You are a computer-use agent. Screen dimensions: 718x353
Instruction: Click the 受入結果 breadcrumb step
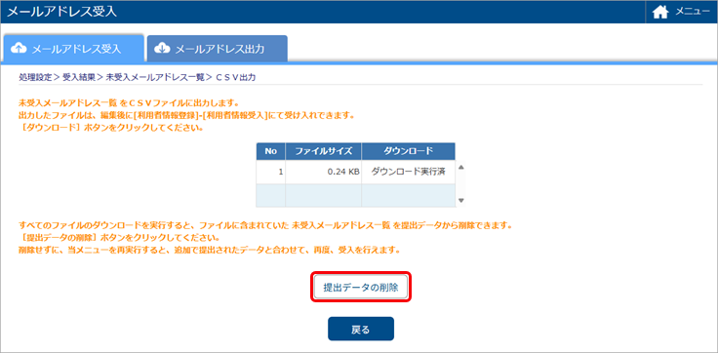click(x=79, y=78)
